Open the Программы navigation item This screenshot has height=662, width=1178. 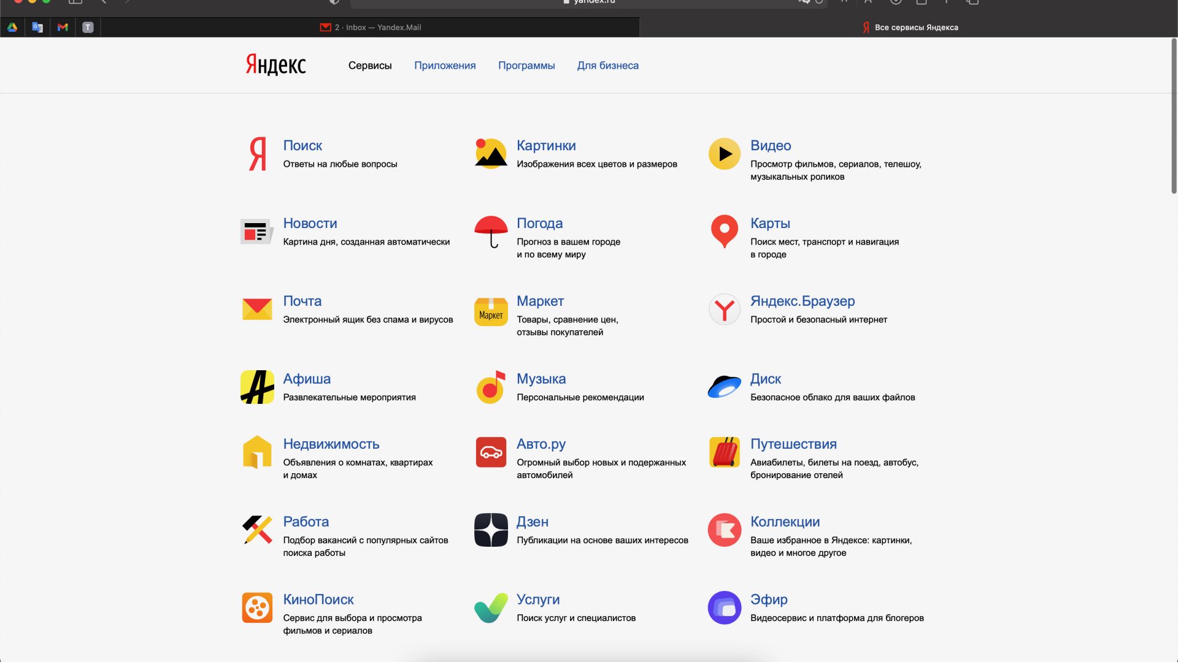pyautogui.click(x=526, y=66)
